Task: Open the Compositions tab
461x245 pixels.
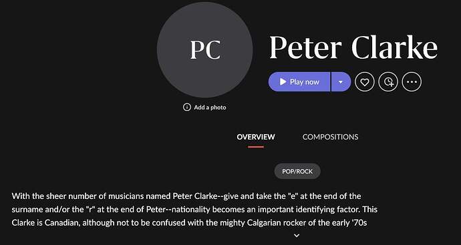Action: tap(331, 137)
